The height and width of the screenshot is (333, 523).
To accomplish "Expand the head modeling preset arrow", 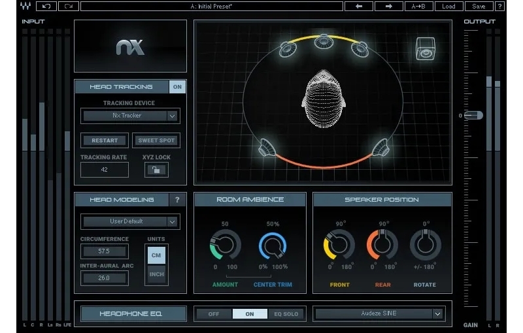I will coord(172,221).
